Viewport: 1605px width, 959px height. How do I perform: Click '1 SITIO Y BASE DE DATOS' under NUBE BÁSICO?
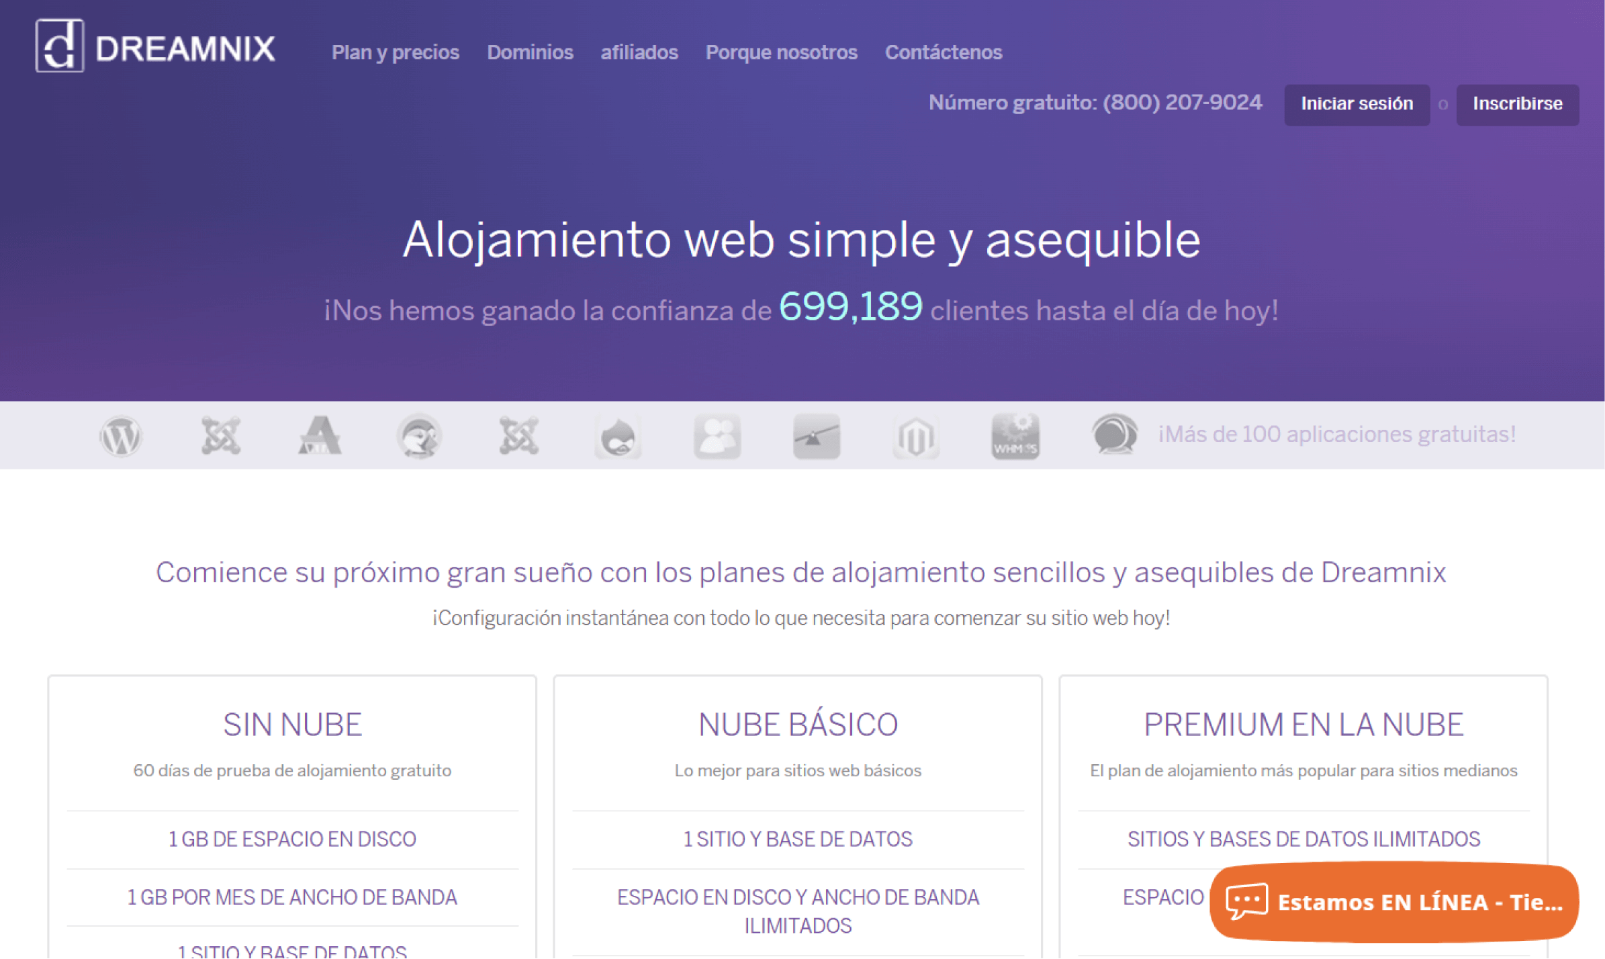pos(798,839)
